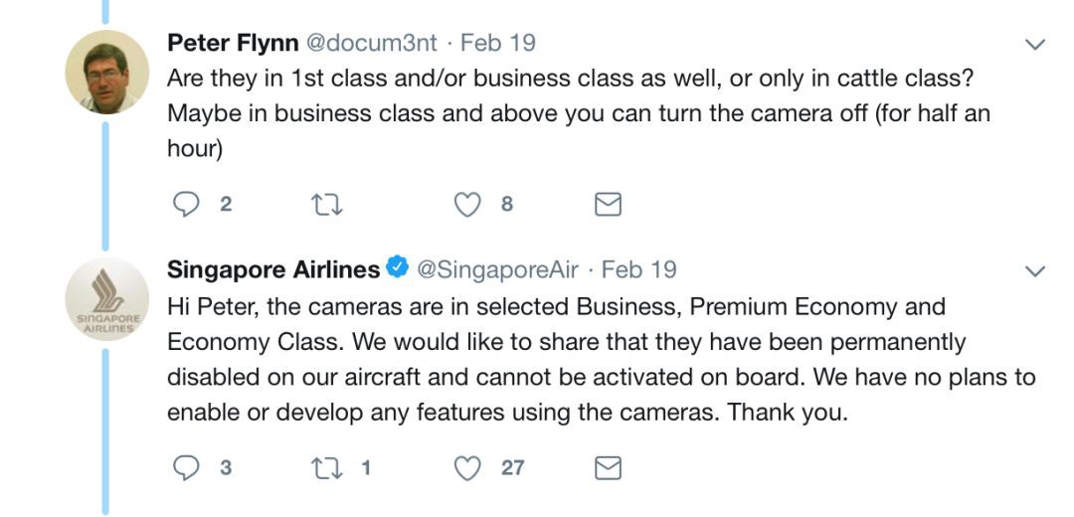Click Peter Flynn's avatar photo

coord(106,72)
